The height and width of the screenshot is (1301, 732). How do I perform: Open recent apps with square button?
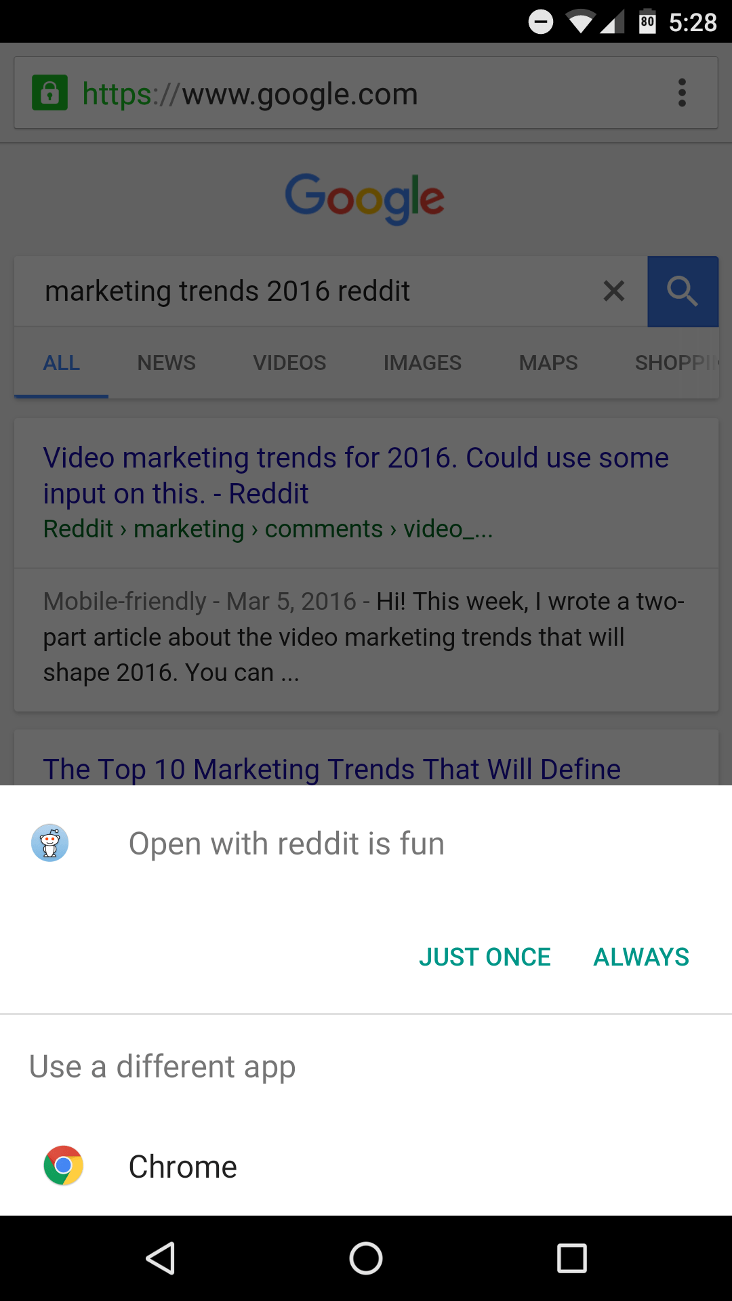coord(571,1258)
